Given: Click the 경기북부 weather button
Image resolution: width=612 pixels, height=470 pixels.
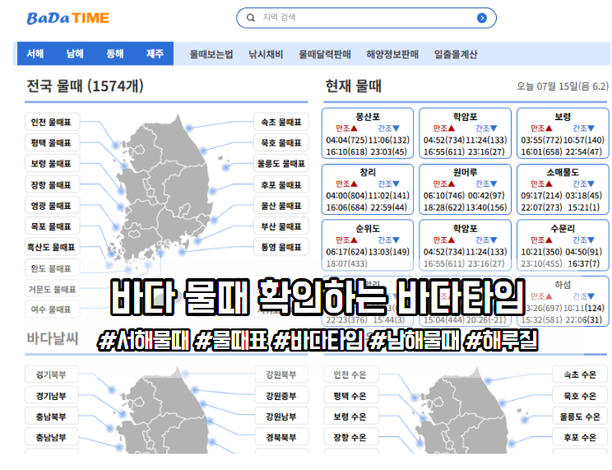Looking at the screenshot, I should coord(52,375).
